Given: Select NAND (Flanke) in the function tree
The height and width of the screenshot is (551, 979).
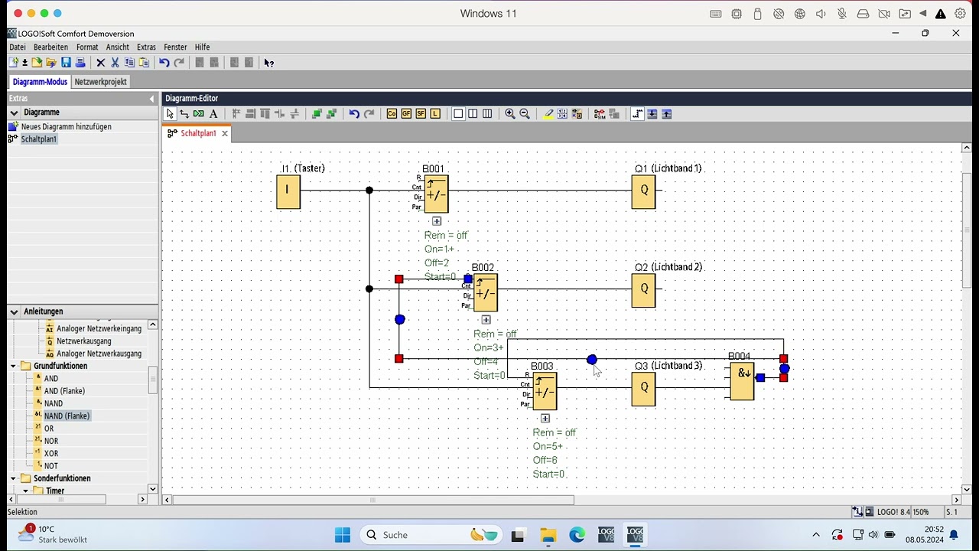Looking at the screenshot, I should tap(67, 416).
